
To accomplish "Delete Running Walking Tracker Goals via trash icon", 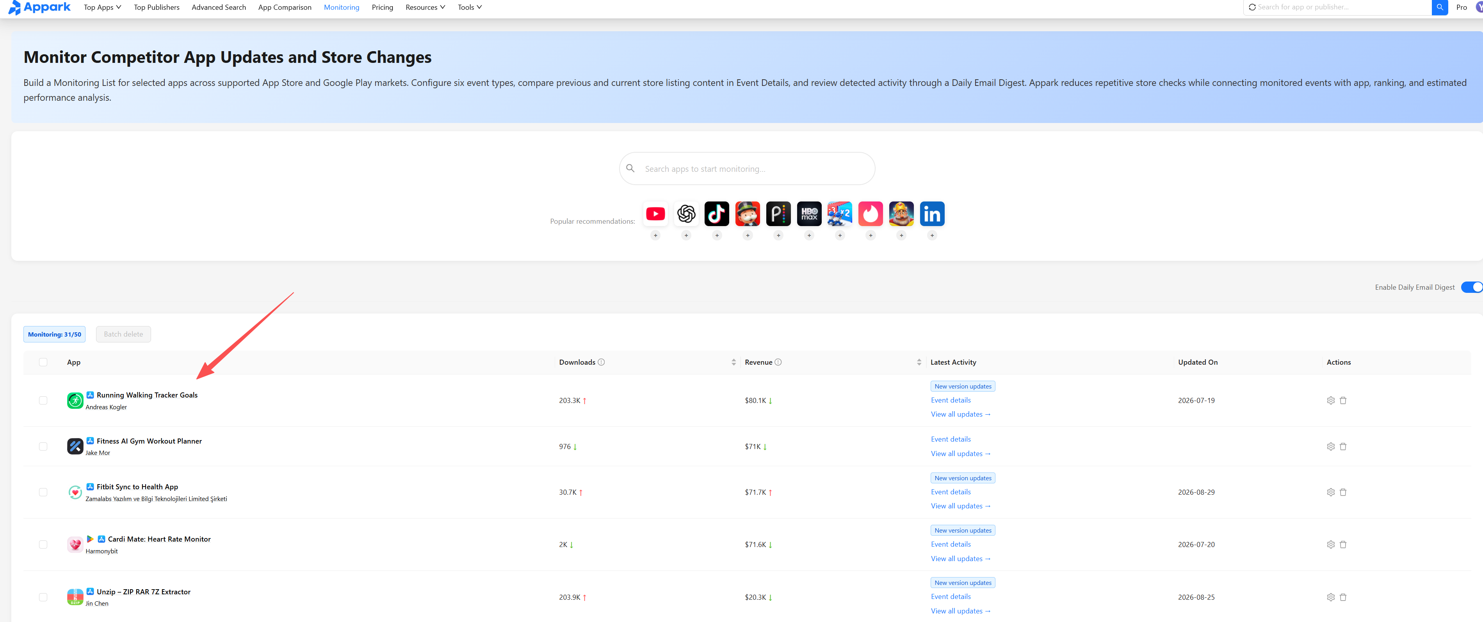I will (x=1343, y=400).
